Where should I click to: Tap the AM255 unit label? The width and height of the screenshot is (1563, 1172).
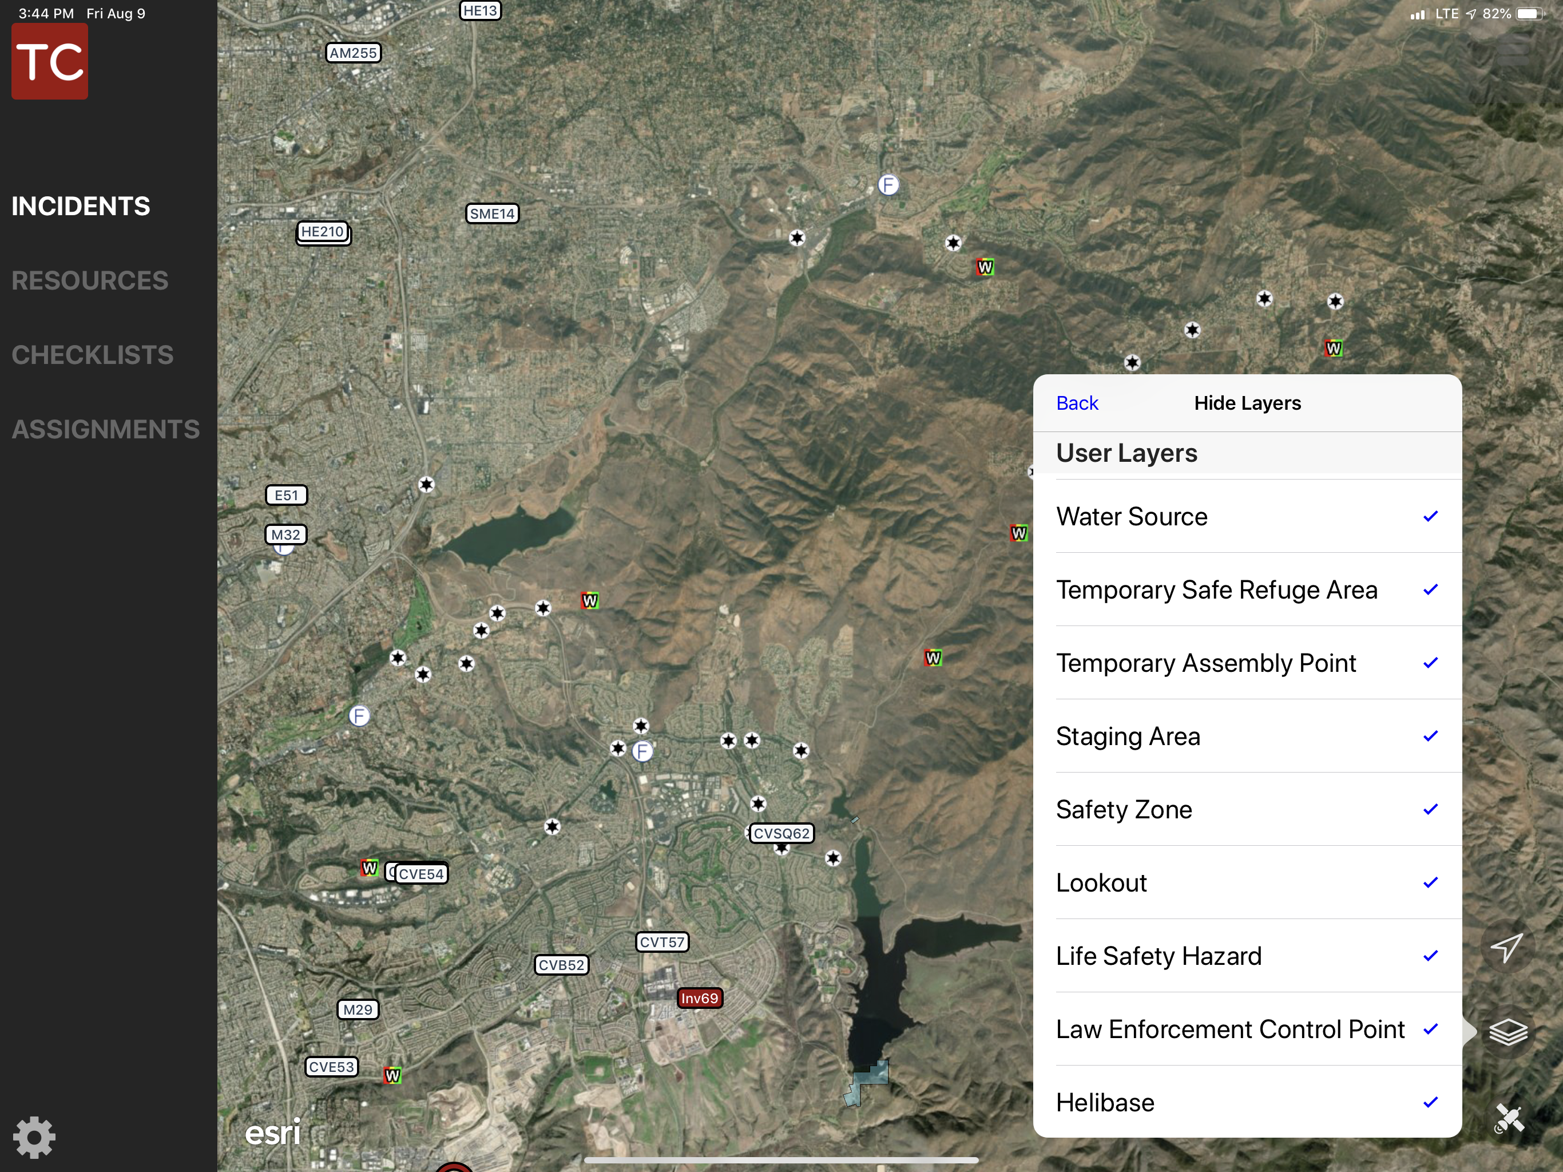click(352, 53)
